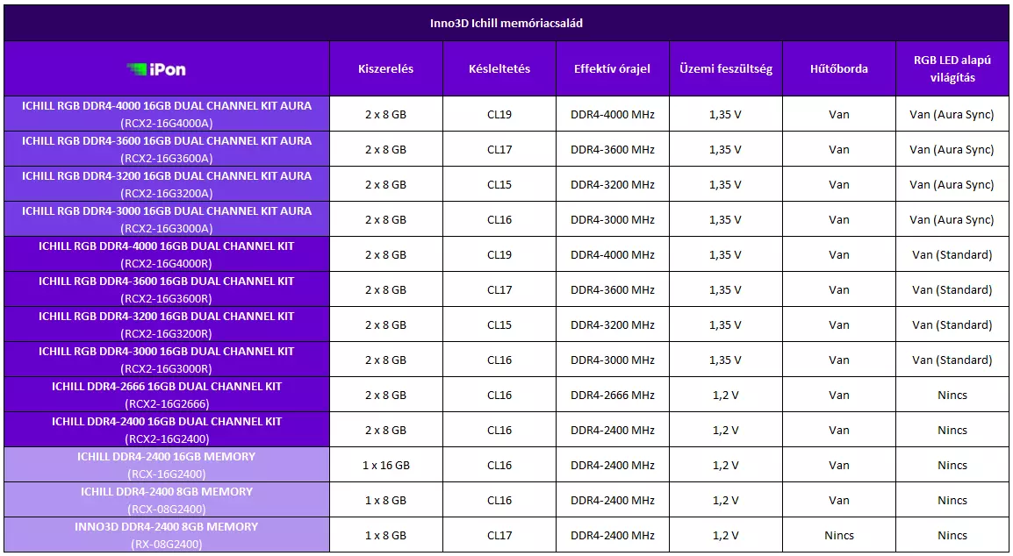The height and width of the screenshot is (556, 1013).
Task: Click CL17 in the RX-08G2400 row
Action: point(499,535)
